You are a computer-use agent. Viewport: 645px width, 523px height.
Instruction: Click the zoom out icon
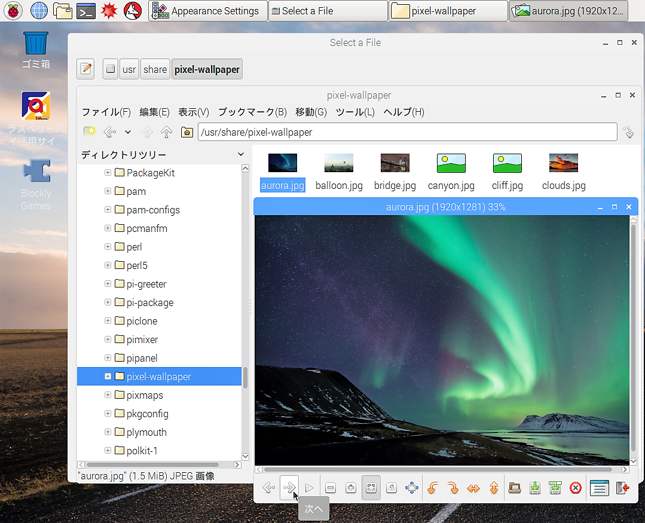pyautogui.click(x=331, y=488)
